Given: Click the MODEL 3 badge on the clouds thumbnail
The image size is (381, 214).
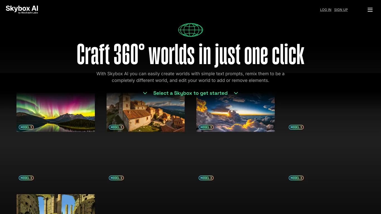Looking at the screenshot, I should [x=206, y=127].
